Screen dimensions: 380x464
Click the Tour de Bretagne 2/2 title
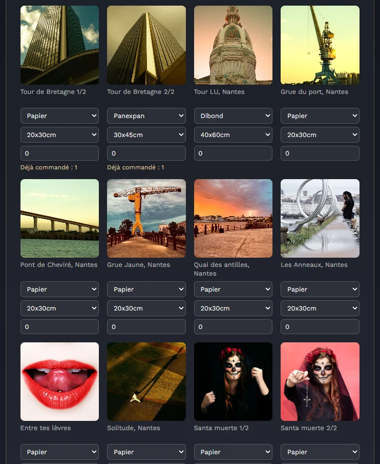click(140, 92)
